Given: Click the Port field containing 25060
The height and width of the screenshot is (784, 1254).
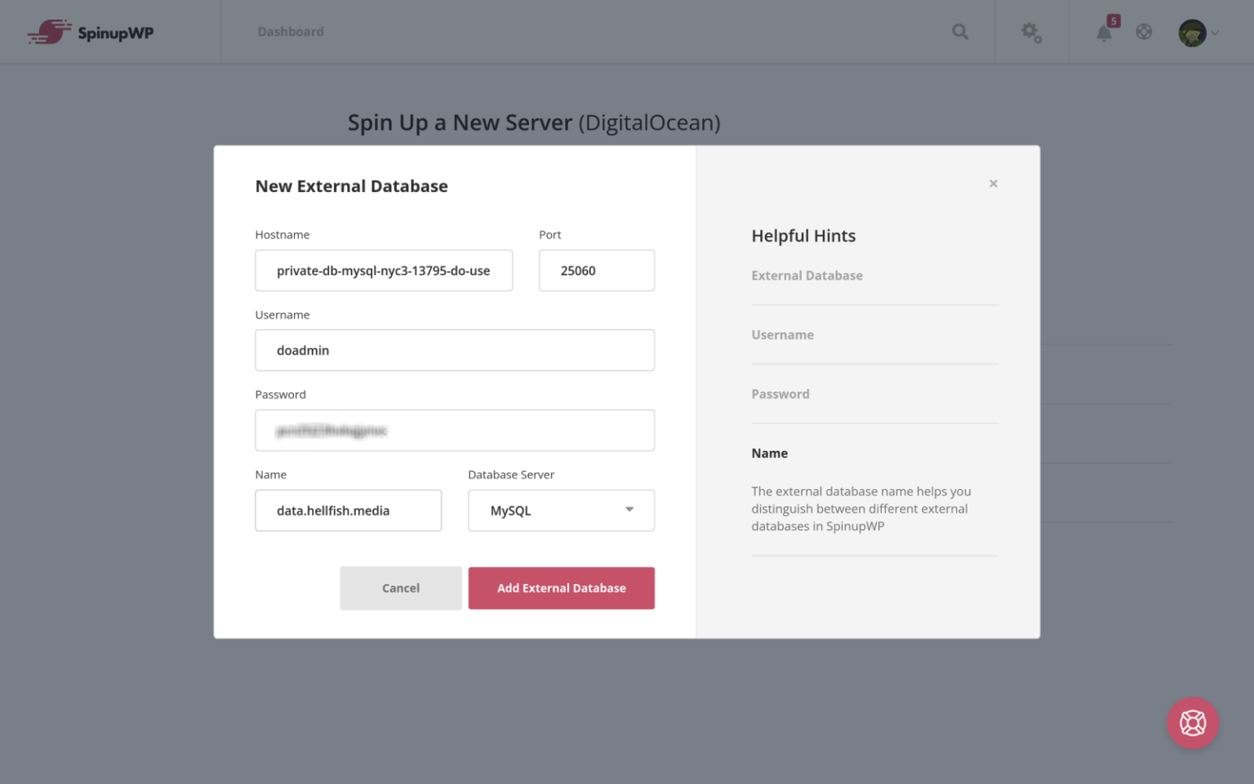Looking at the screenshot, I should tap(596, 270).
